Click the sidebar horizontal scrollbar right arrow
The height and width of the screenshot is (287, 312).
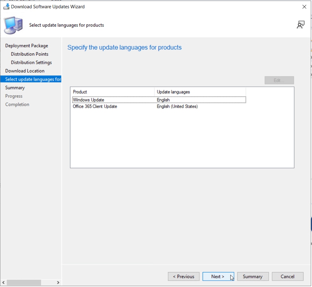click(x=58, y=283)
